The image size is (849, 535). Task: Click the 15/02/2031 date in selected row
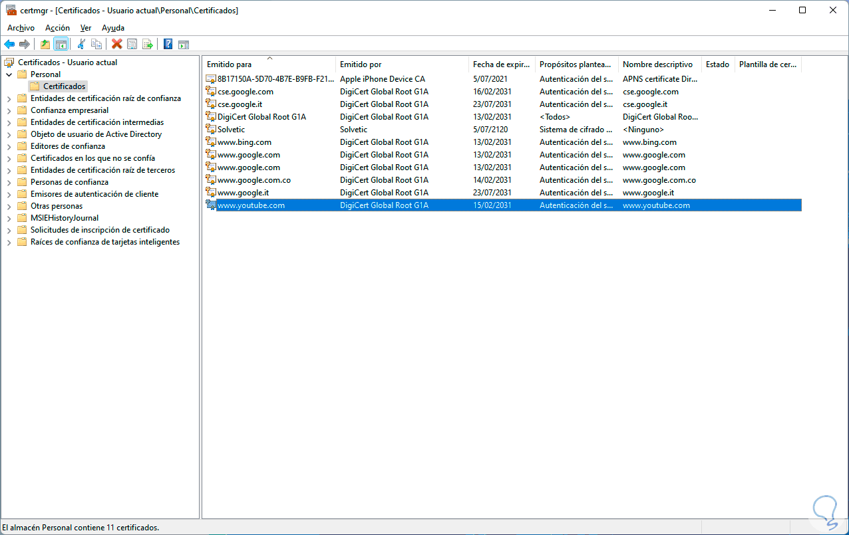[492, 205]
